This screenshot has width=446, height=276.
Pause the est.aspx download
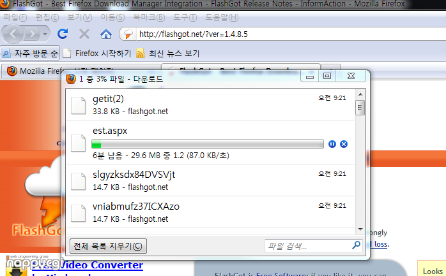pos(332,144)
